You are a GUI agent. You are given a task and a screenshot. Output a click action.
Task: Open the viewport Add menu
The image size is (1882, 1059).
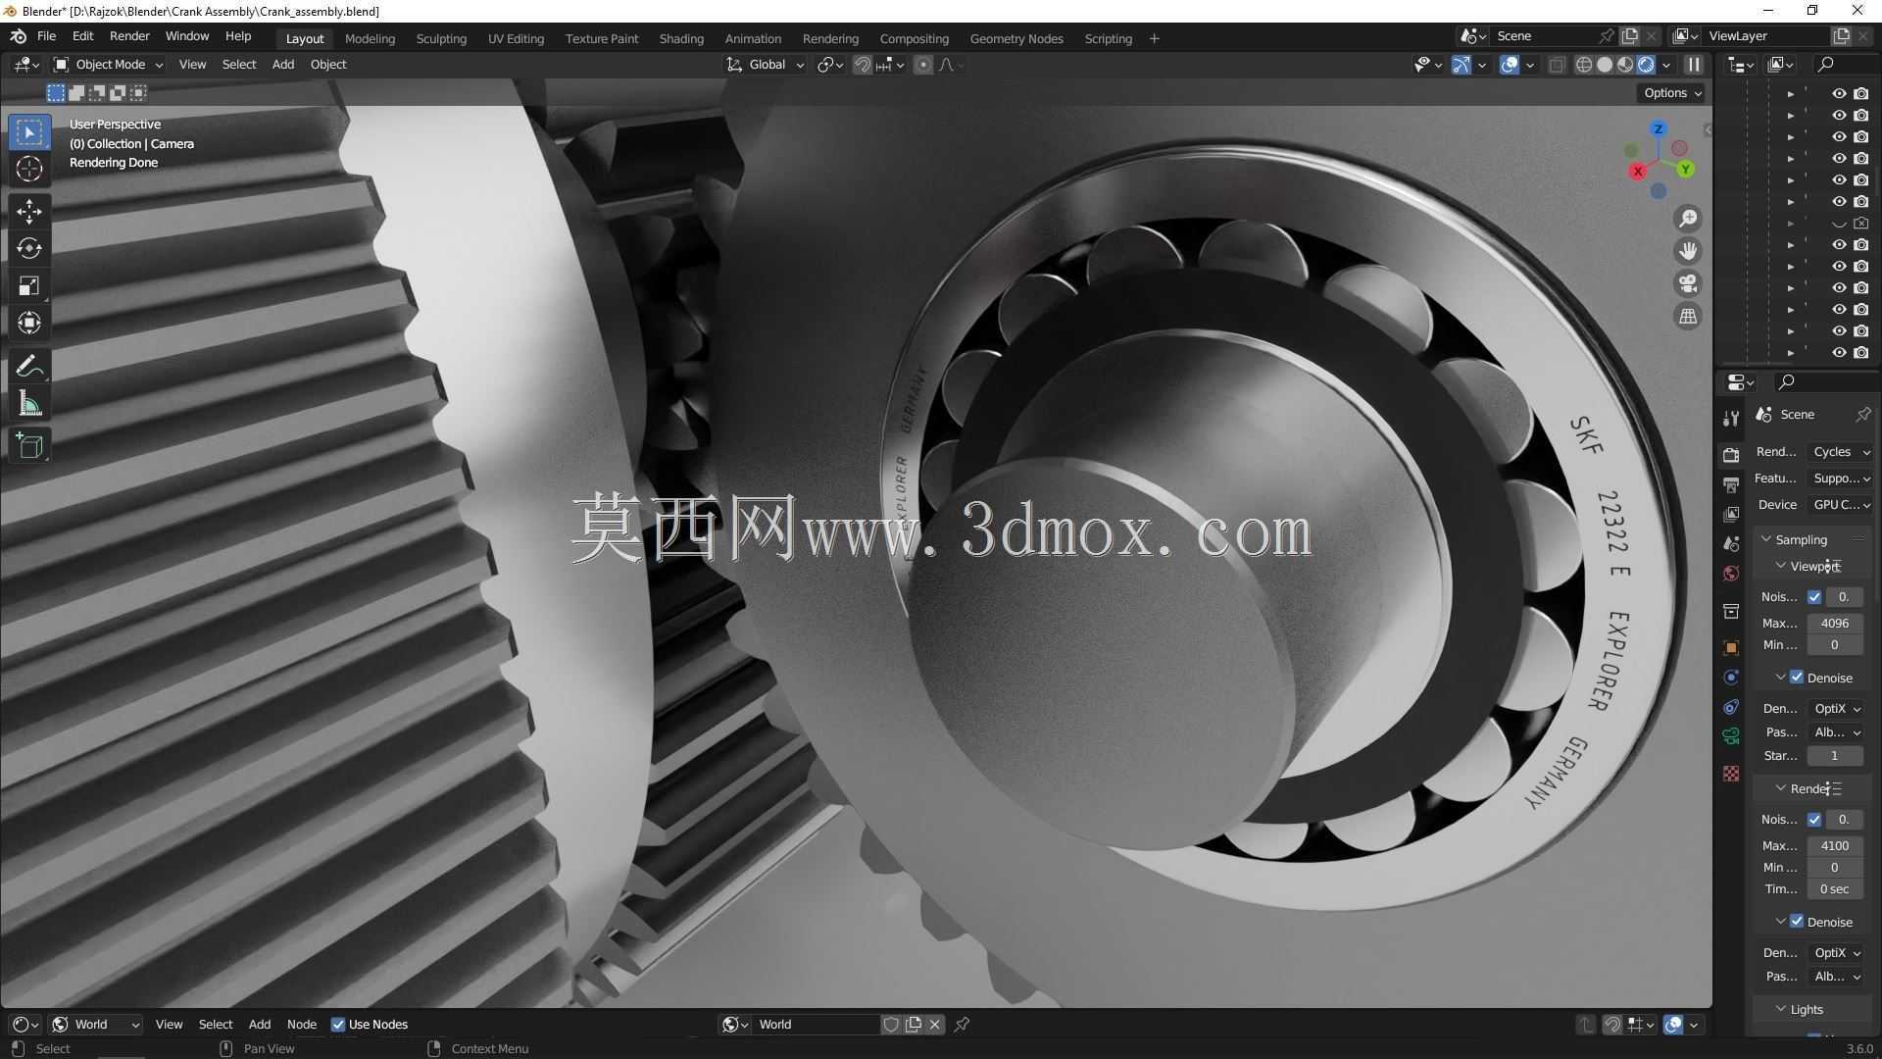point(282,65)
